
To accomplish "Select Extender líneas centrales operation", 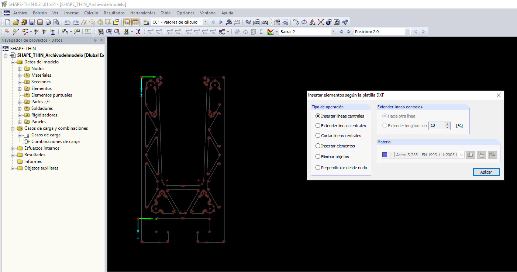I will (x=341, y=126).
